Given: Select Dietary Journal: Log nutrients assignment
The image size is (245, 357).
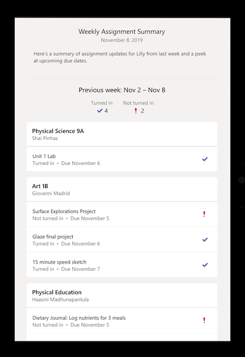Looking at the screenshot, I should click(122, 320).
